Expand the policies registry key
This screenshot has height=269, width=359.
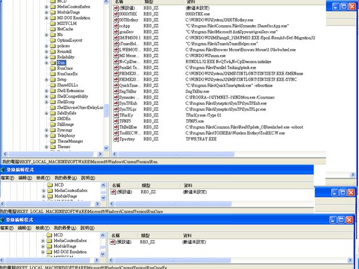(x=47, y=46)
